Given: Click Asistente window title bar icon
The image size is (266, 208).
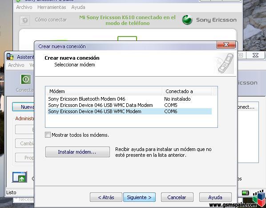Looking at the screenshot, I should [x=10, y=57].
